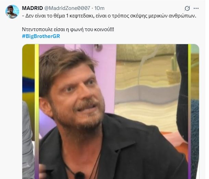Click the line starting with Ντεντοπουλε

(68, 29)
